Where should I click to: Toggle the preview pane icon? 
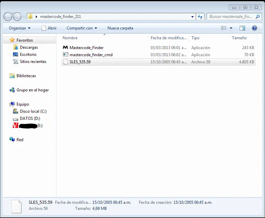pos(242,28)
